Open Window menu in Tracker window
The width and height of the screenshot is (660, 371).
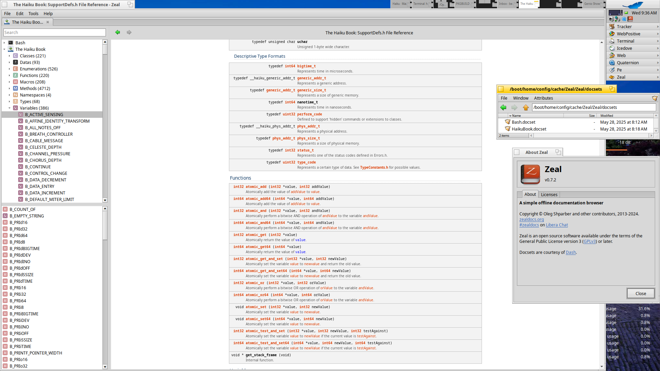click(x=521, y=98)
